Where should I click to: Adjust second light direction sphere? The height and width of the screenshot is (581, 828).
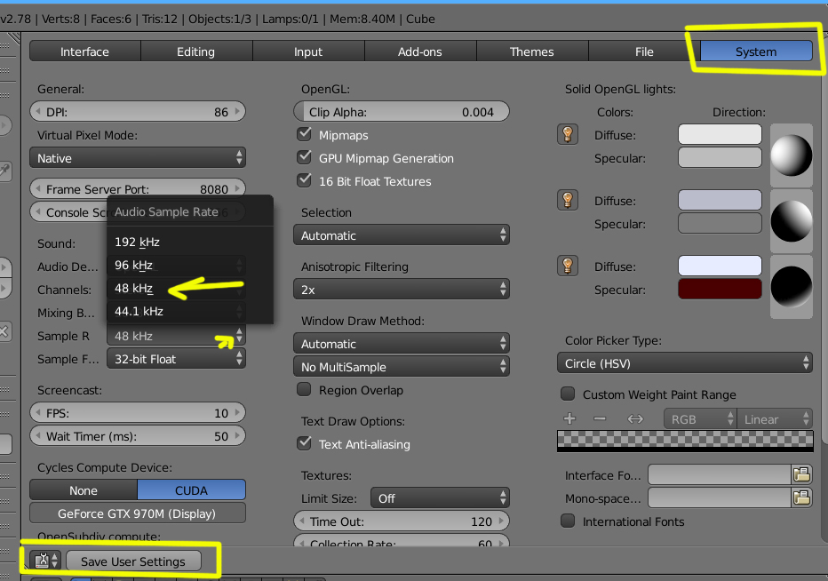coord(791,221)
